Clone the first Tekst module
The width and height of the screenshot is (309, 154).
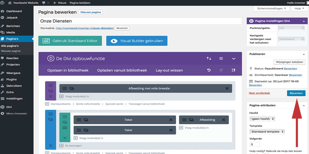tap(86, 120)
